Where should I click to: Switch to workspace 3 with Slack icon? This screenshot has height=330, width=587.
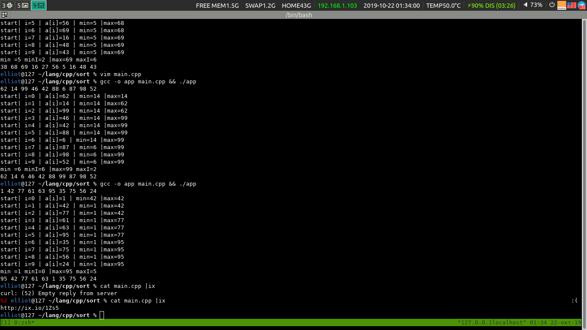7,6
